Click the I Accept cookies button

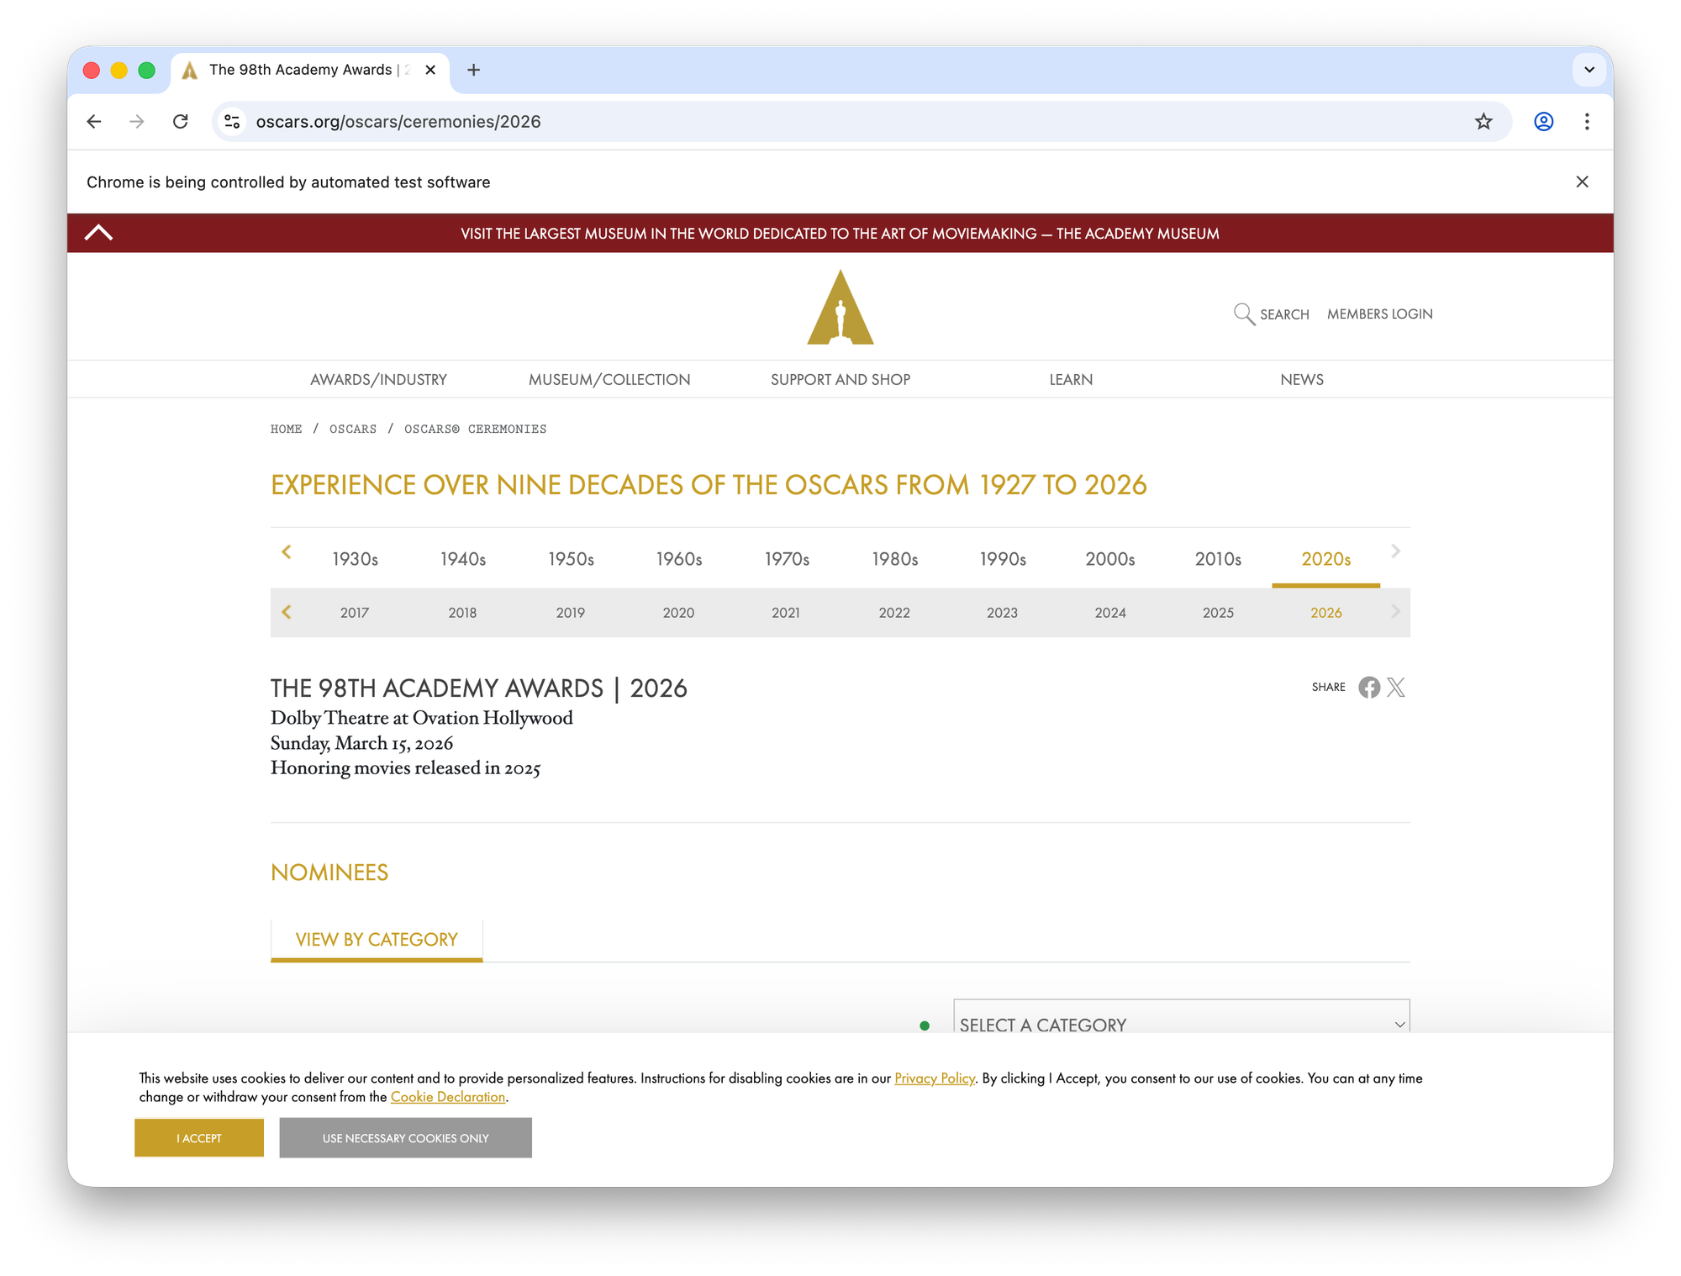click(199, 1137)
